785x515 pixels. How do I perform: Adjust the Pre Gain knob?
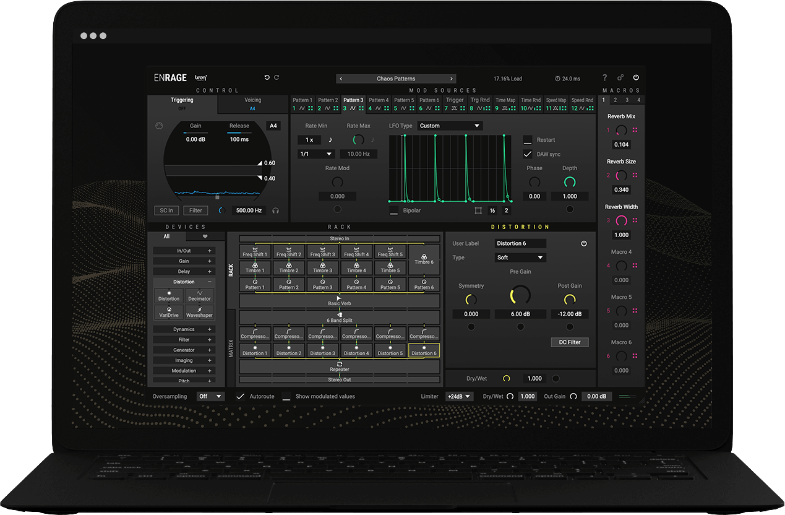520,295
